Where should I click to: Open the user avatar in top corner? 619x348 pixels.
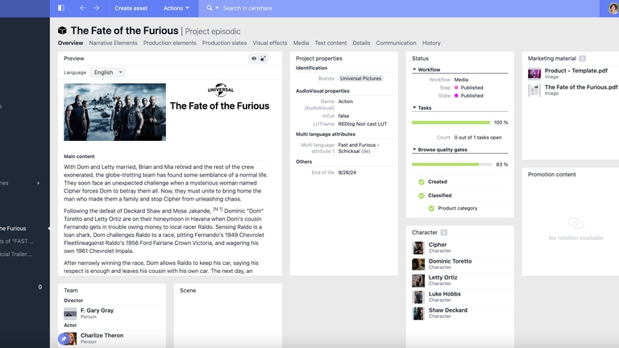[x=613, y=8]
